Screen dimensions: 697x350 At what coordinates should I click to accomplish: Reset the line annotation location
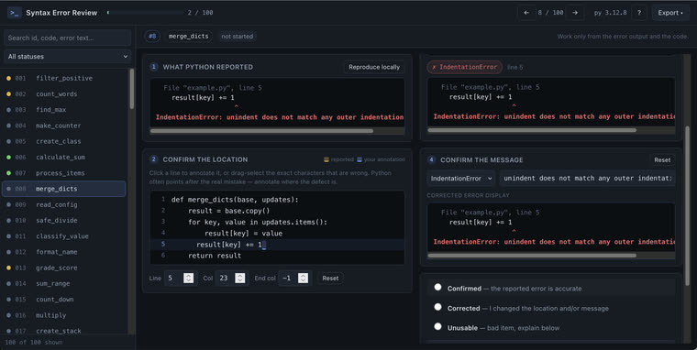click(330, 278)
